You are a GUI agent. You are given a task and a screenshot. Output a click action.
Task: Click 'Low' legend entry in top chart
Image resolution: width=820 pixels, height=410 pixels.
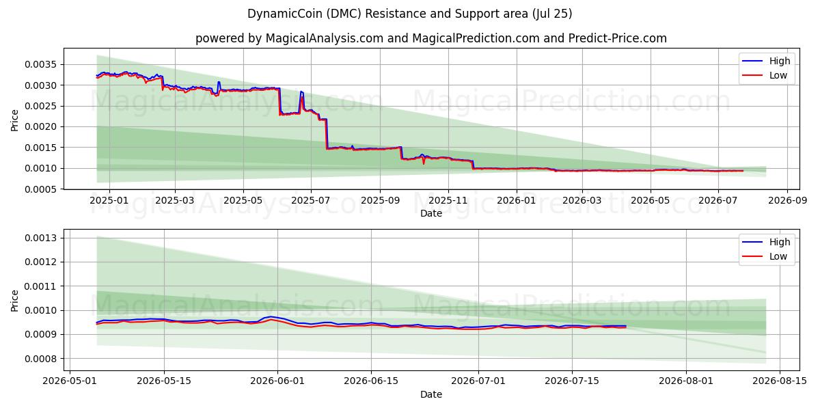[778, 75]
